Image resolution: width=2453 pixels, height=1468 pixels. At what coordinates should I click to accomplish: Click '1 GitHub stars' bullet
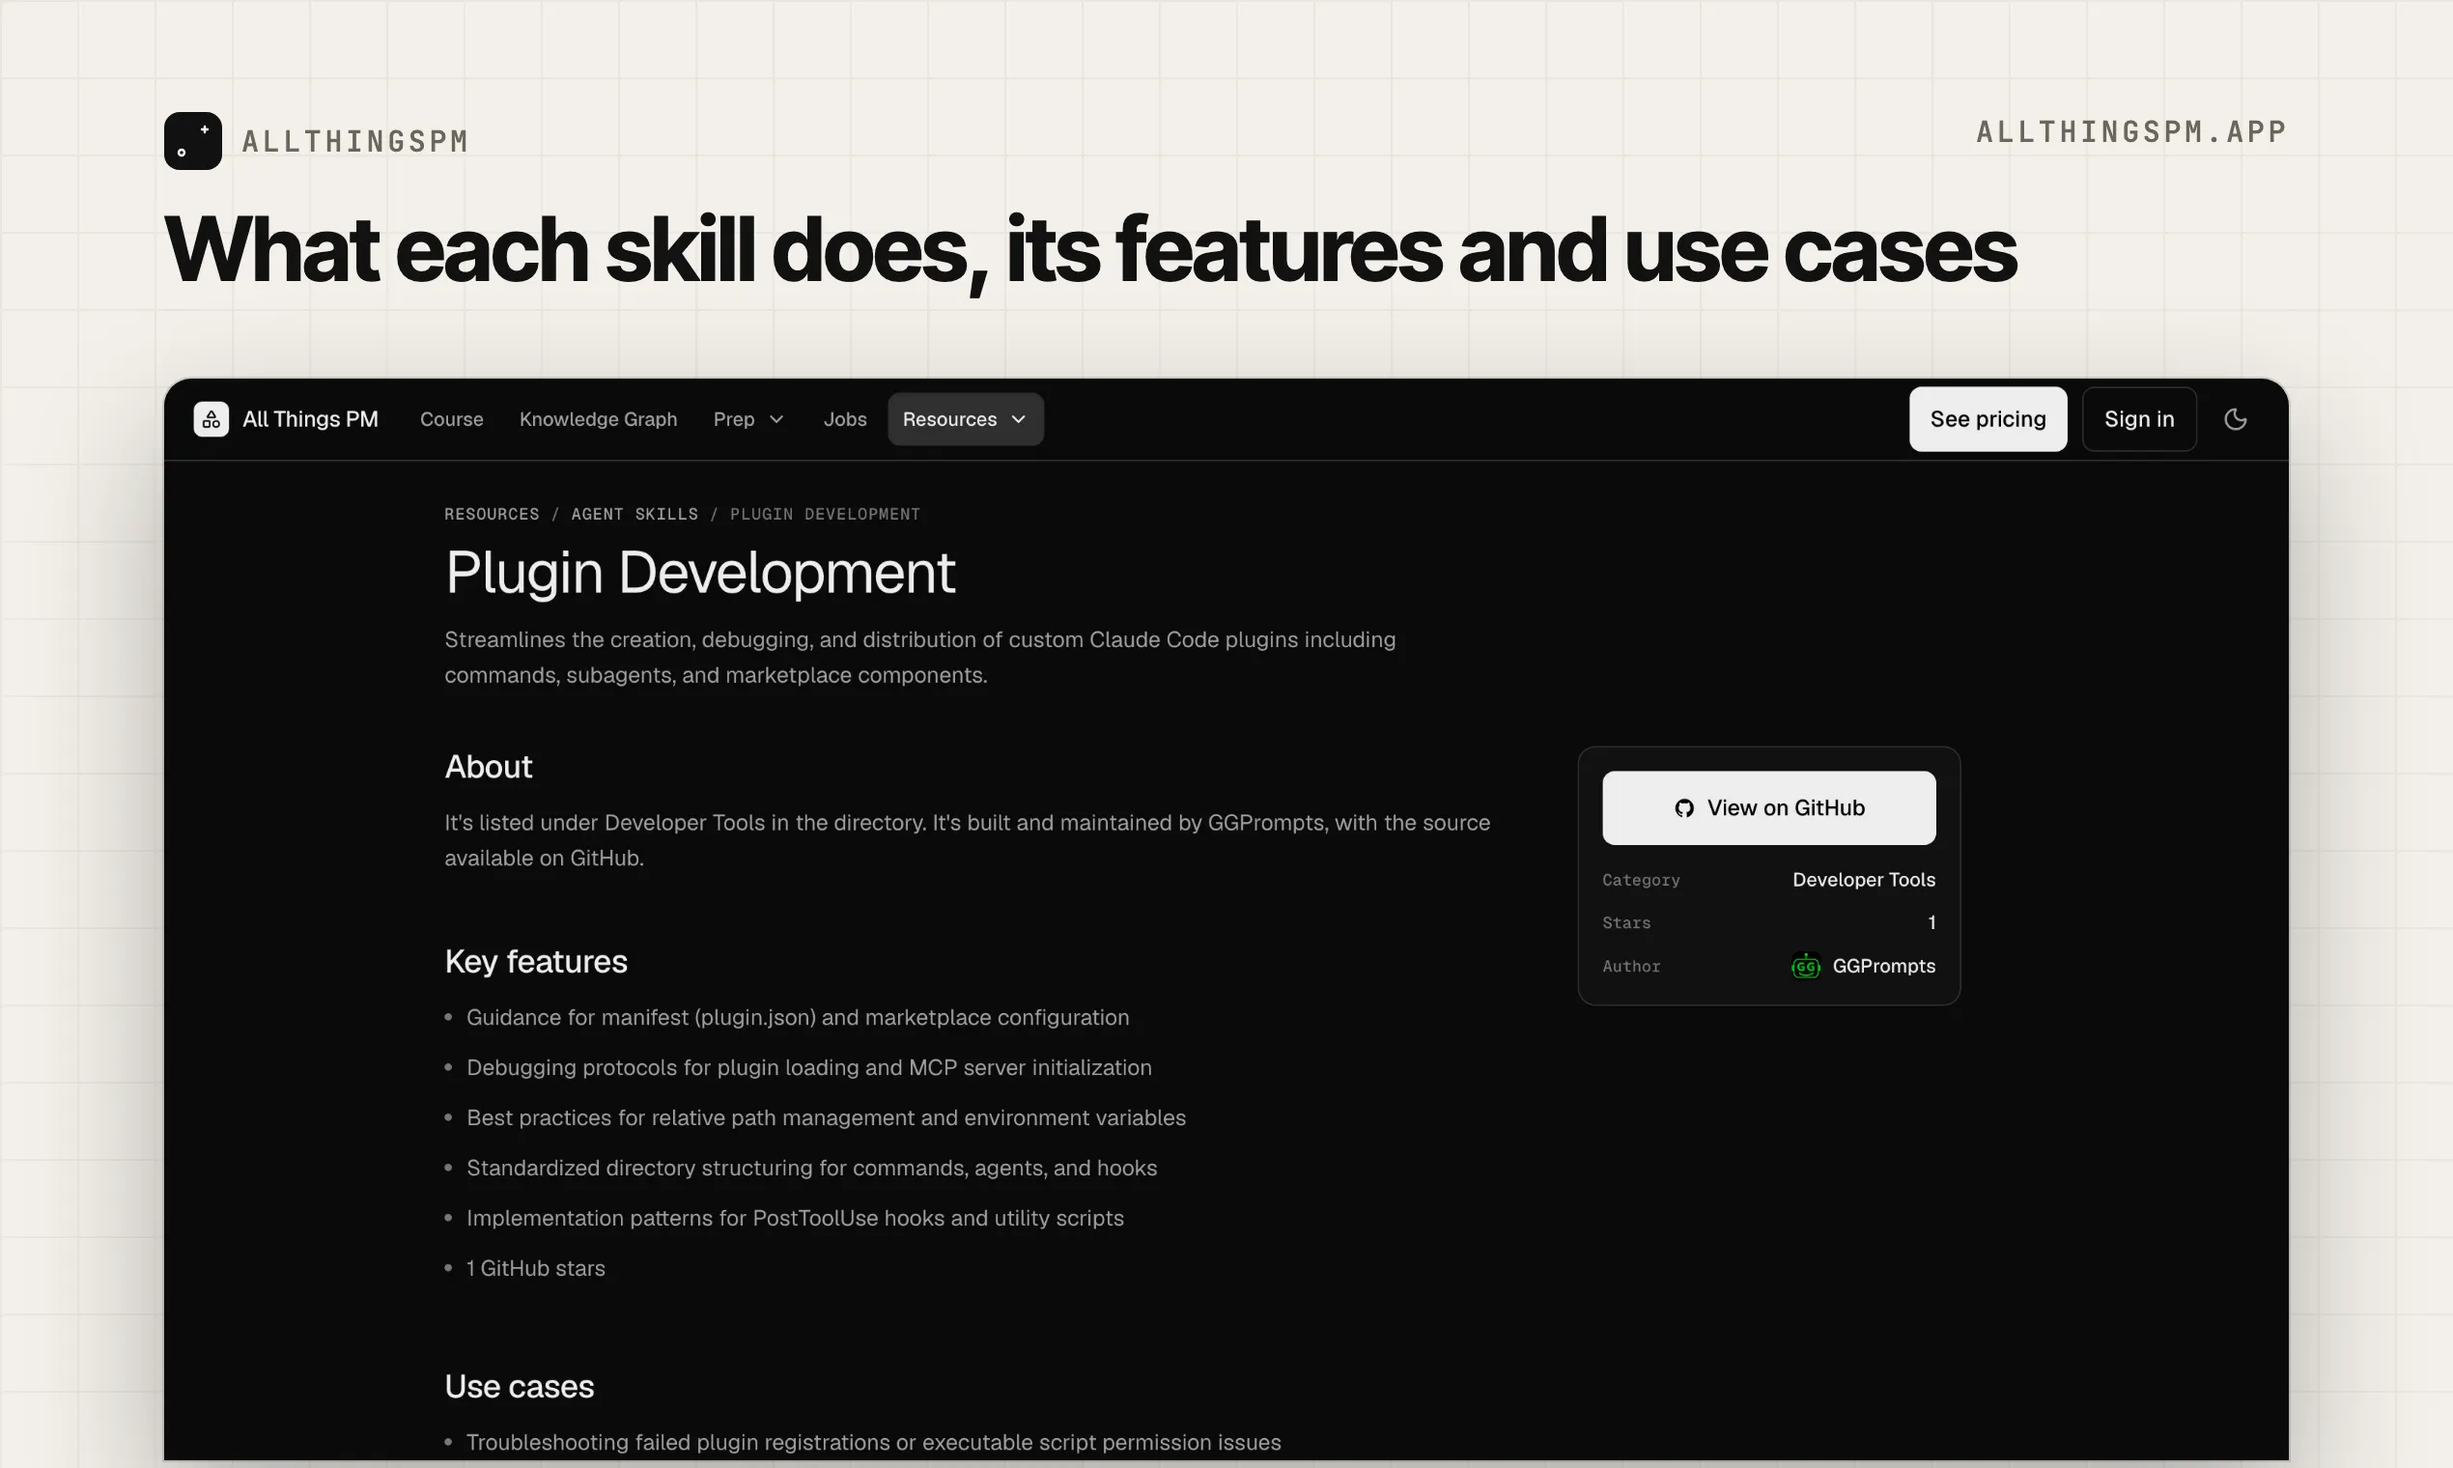point(535,1267)
